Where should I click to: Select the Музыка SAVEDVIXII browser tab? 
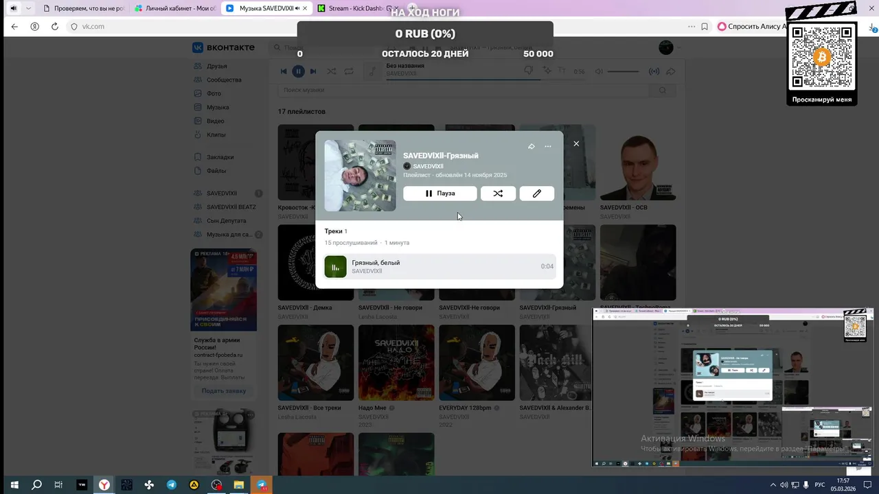266,8
